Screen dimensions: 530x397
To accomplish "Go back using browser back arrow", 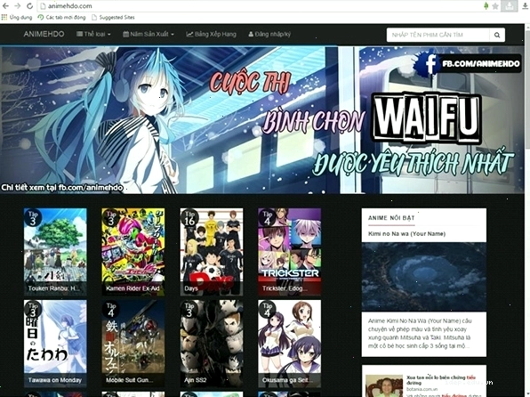I will 5,5.
